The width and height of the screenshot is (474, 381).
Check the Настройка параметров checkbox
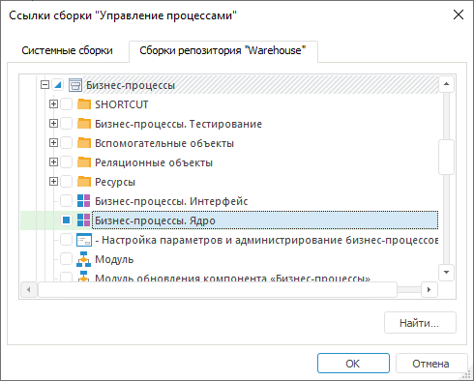coord(67,240)
